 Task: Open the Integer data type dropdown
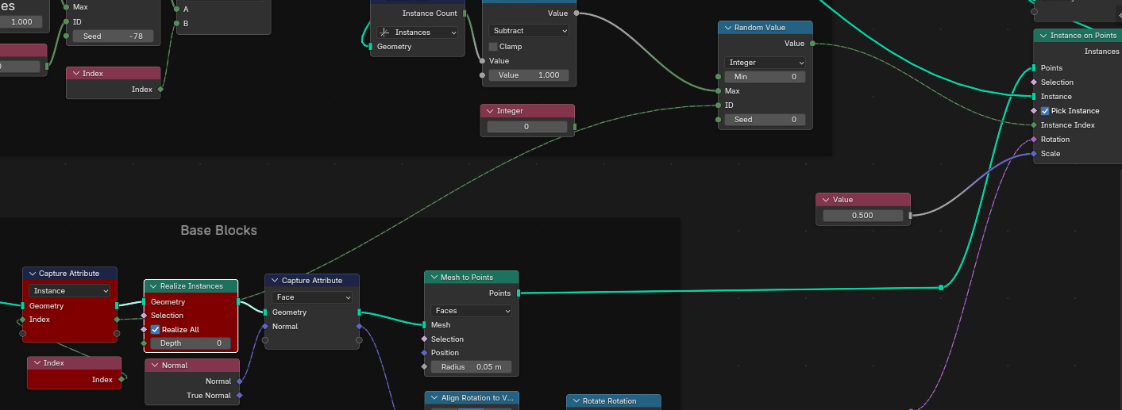coord(765,63)
